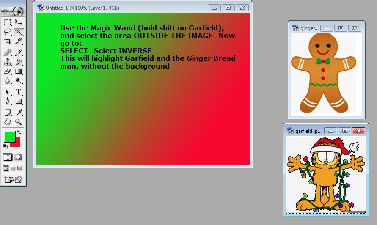
Task: Click the 'SELECT- Select INVERSE' text line
Action: tap(106, 51)
